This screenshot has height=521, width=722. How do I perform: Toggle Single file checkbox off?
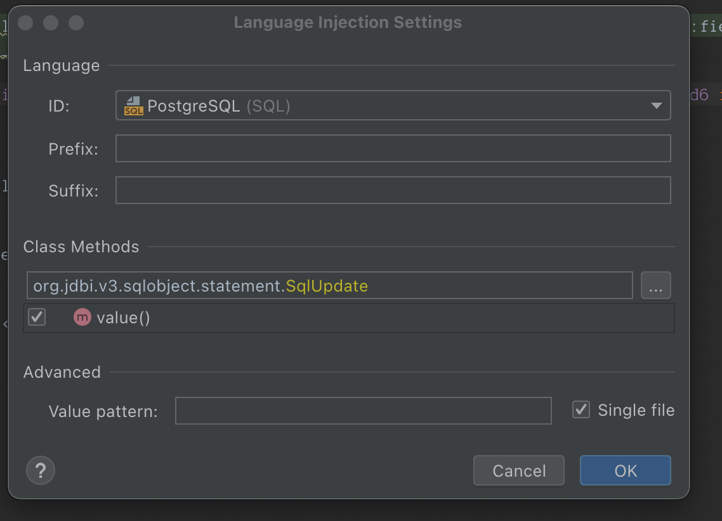[x=580, y=409]
